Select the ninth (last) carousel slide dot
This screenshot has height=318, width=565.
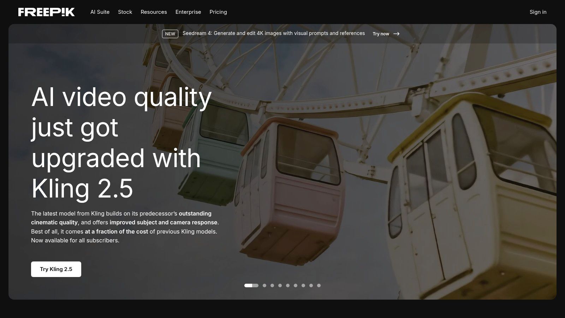319,285
